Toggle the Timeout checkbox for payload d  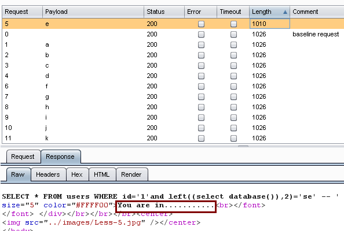point(233,76)
